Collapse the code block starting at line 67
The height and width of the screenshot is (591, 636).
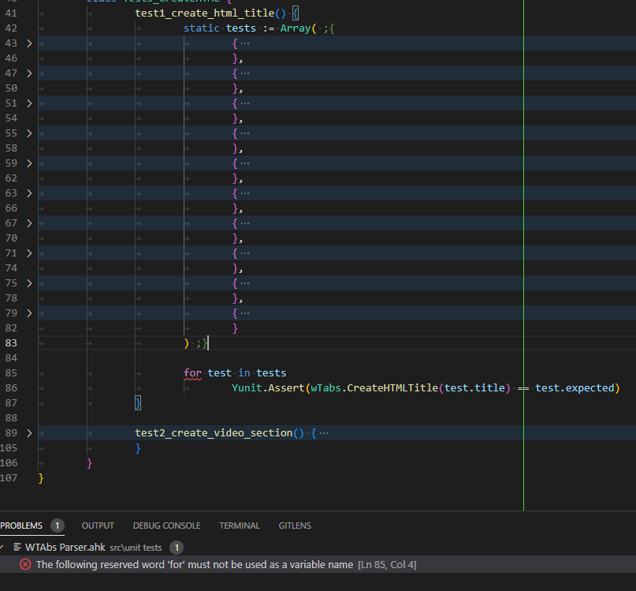(28, 223)
